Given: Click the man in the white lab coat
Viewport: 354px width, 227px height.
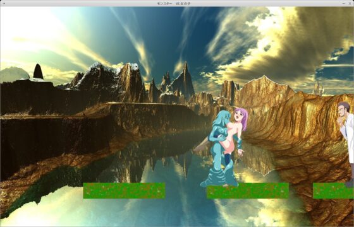Looking at the screenshot, I should point(346,144).
